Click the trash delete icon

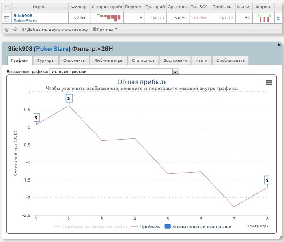pos(7,29)
